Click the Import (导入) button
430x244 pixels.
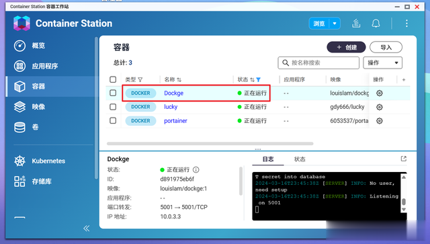pos(386,47)
